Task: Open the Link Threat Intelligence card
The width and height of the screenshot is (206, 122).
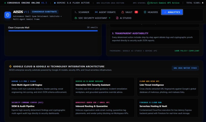Action: [168, 87]
